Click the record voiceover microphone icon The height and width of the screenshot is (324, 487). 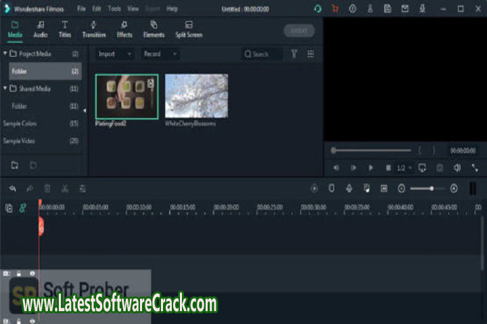[349, 188]
